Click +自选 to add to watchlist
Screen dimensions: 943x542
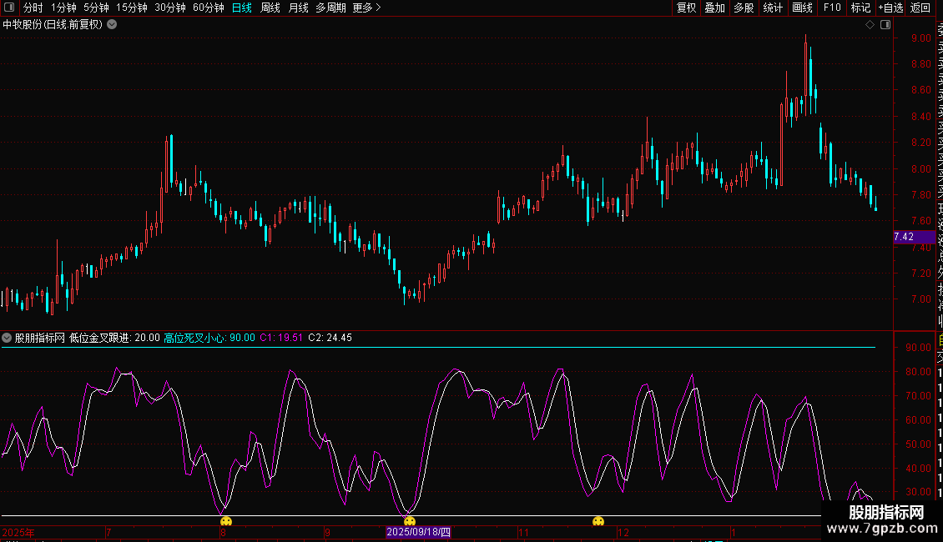(x=890, y=8)
